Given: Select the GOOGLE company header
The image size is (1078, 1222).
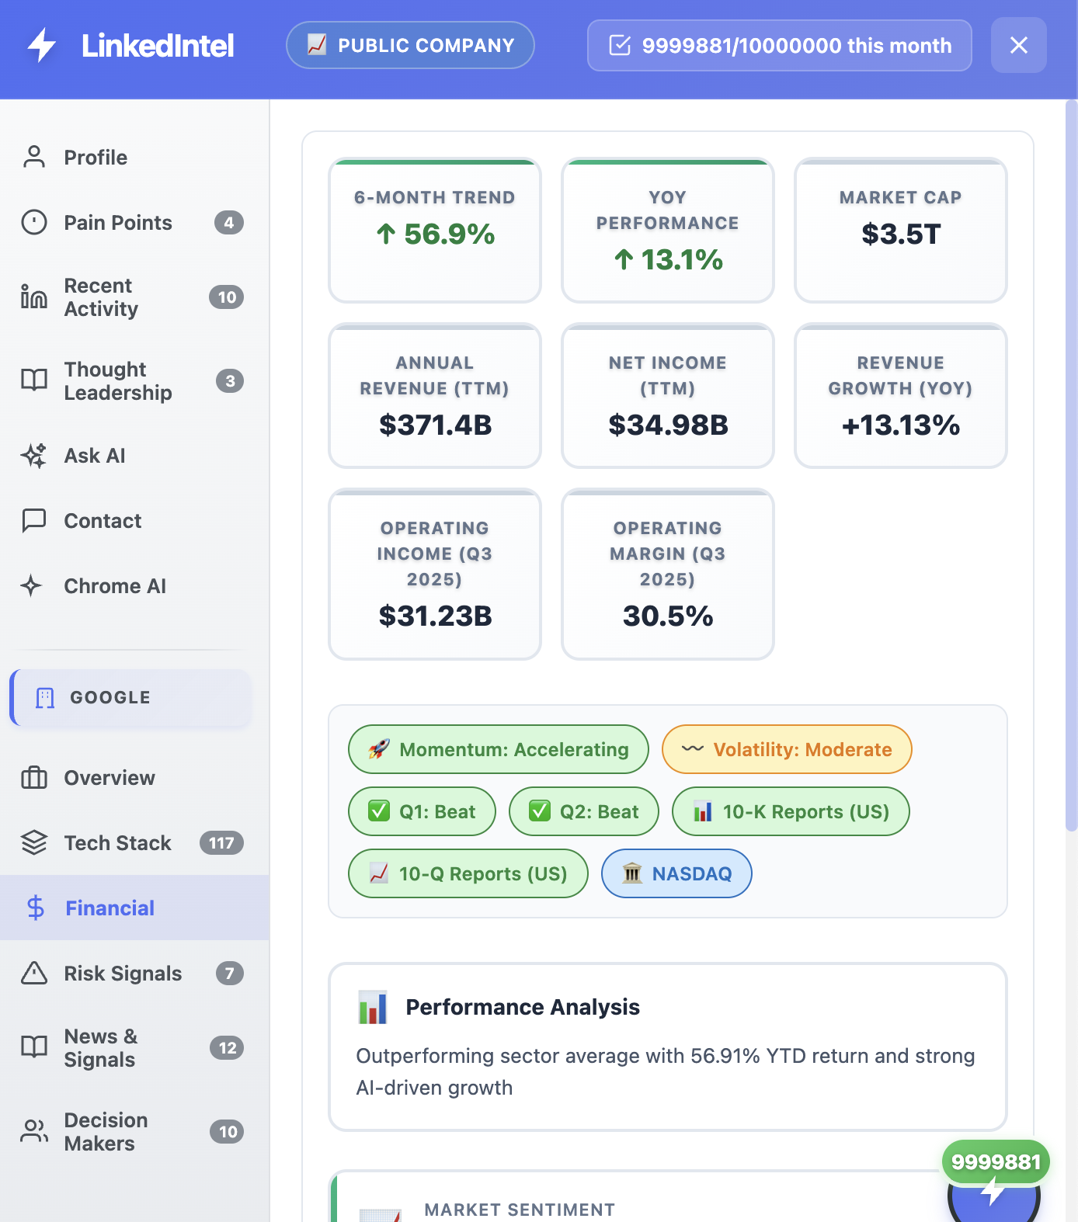Looking at the screenshot, I should click(x=130, y=698).
